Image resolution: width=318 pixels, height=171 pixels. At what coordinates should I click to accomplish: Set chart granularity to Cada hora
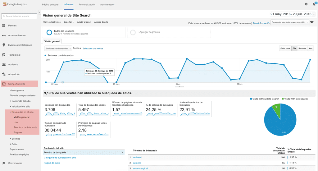[285, 48]
